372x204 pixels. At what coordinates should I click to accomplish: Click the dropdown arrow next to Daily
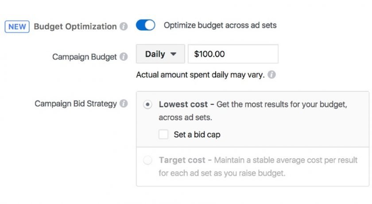pos(174,54)
